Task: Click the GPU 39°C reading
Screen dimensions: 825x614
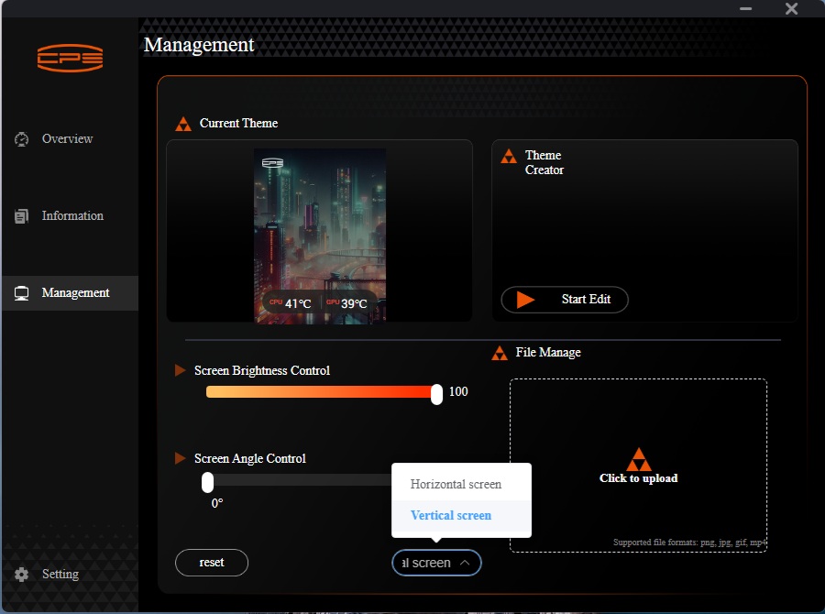Action: click(x=346, y=303)
